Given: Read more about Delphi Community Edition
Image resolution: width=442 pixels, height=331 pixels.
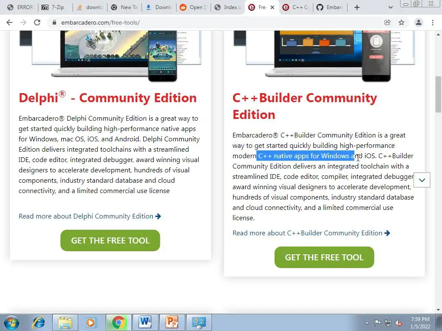Looking at the screenshot, I should [x=90, y=216].
